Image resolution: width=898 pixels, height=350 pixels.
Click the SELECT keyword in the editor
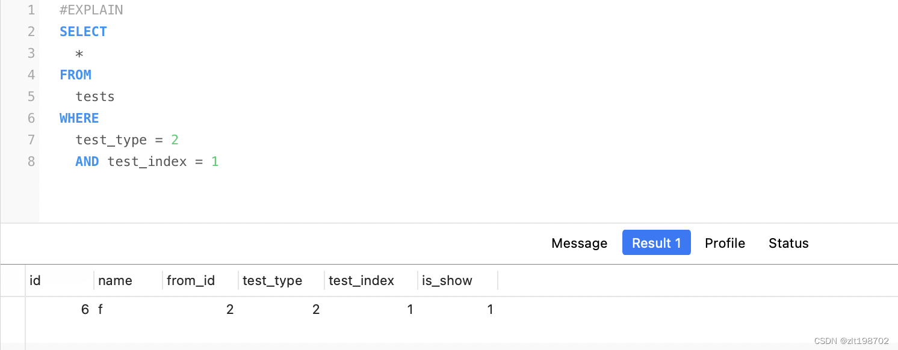point(83,32)
